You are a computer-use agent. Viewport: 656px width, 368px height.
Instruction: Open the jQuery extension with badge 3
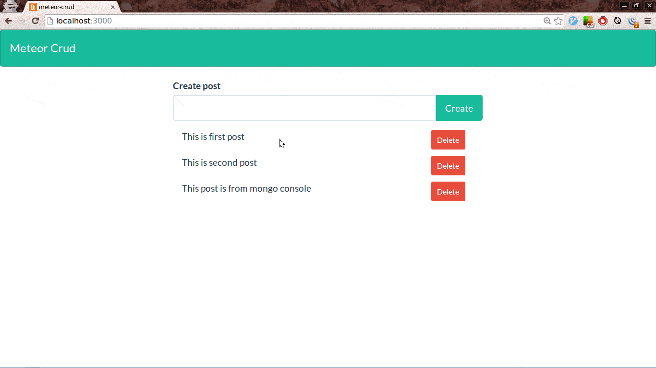(633, 21)
